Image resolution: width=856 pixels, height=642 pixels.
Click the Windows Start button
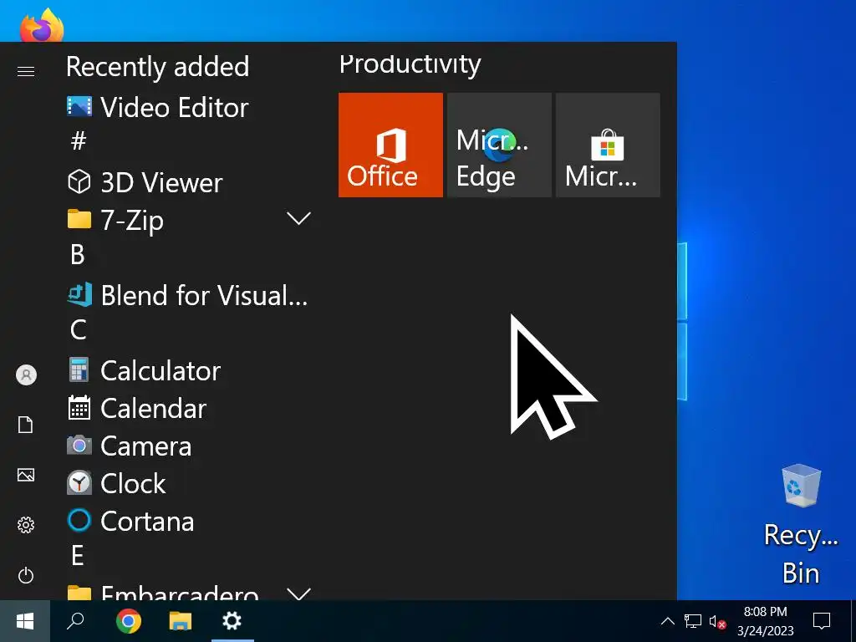25,621
